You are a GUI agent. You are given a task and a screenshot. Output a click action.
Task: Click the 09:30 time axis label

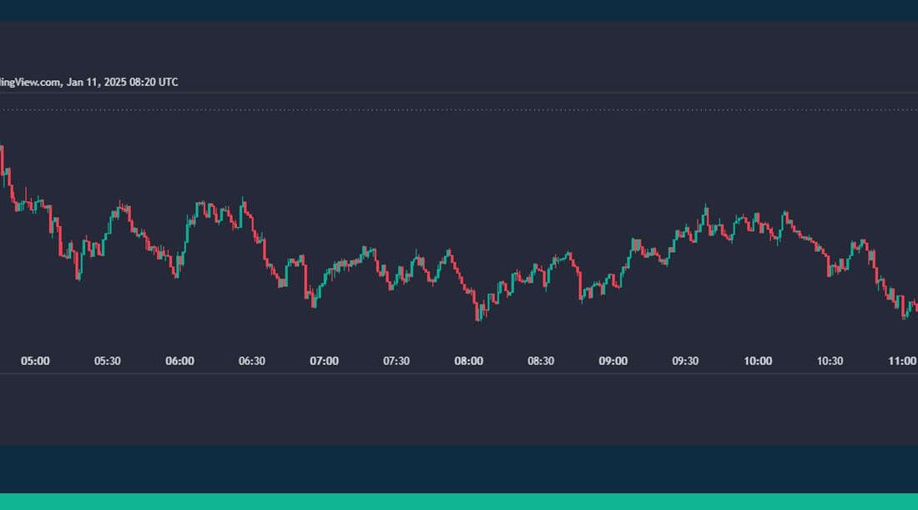(685, 361)
